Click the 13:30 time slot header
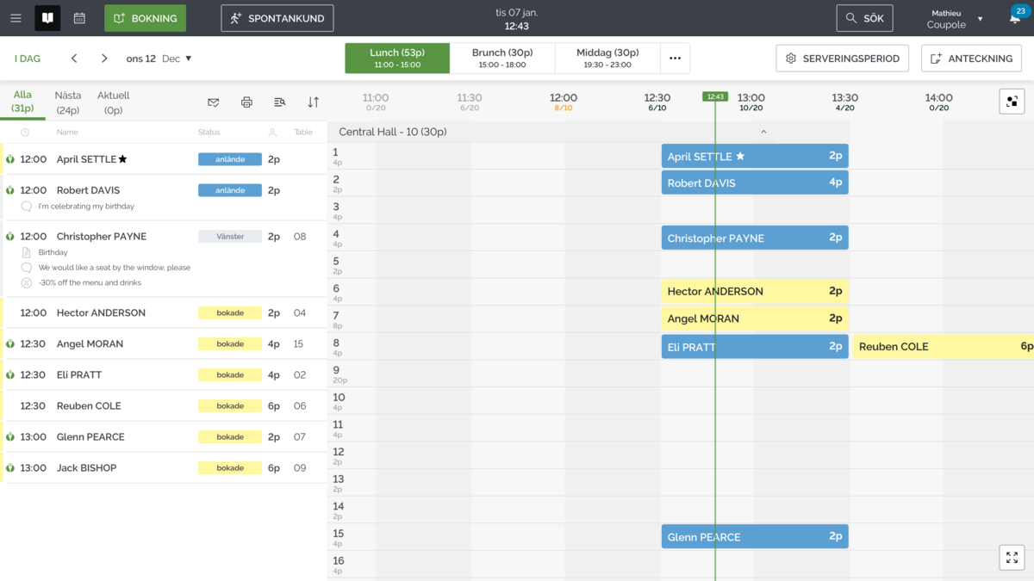Screen dimensions: 1034x581 click(x=844, y=102)
